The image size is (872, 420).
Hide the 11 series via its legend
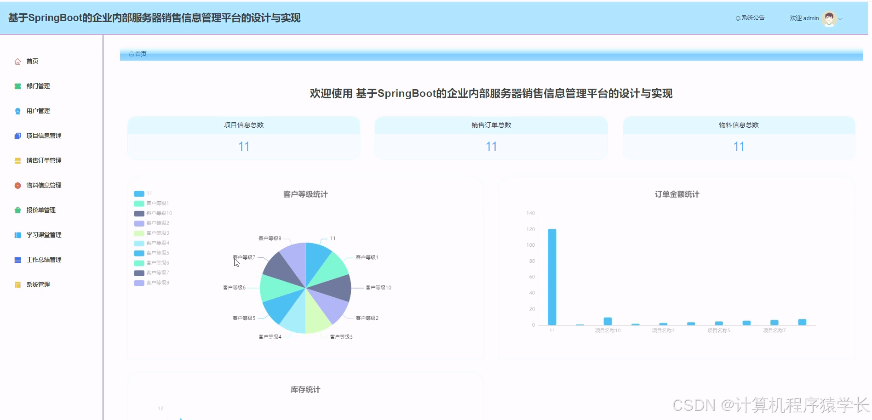click(x=145, y=193)
